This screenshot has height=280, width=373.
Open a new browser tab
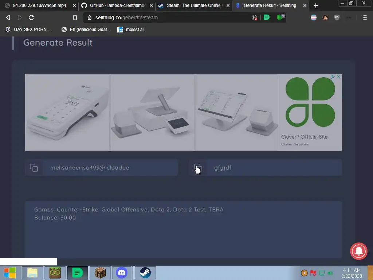(x=316, y=5)
